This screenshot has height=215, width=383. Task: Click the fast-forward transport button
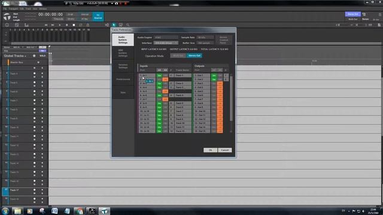click(53, 25)
